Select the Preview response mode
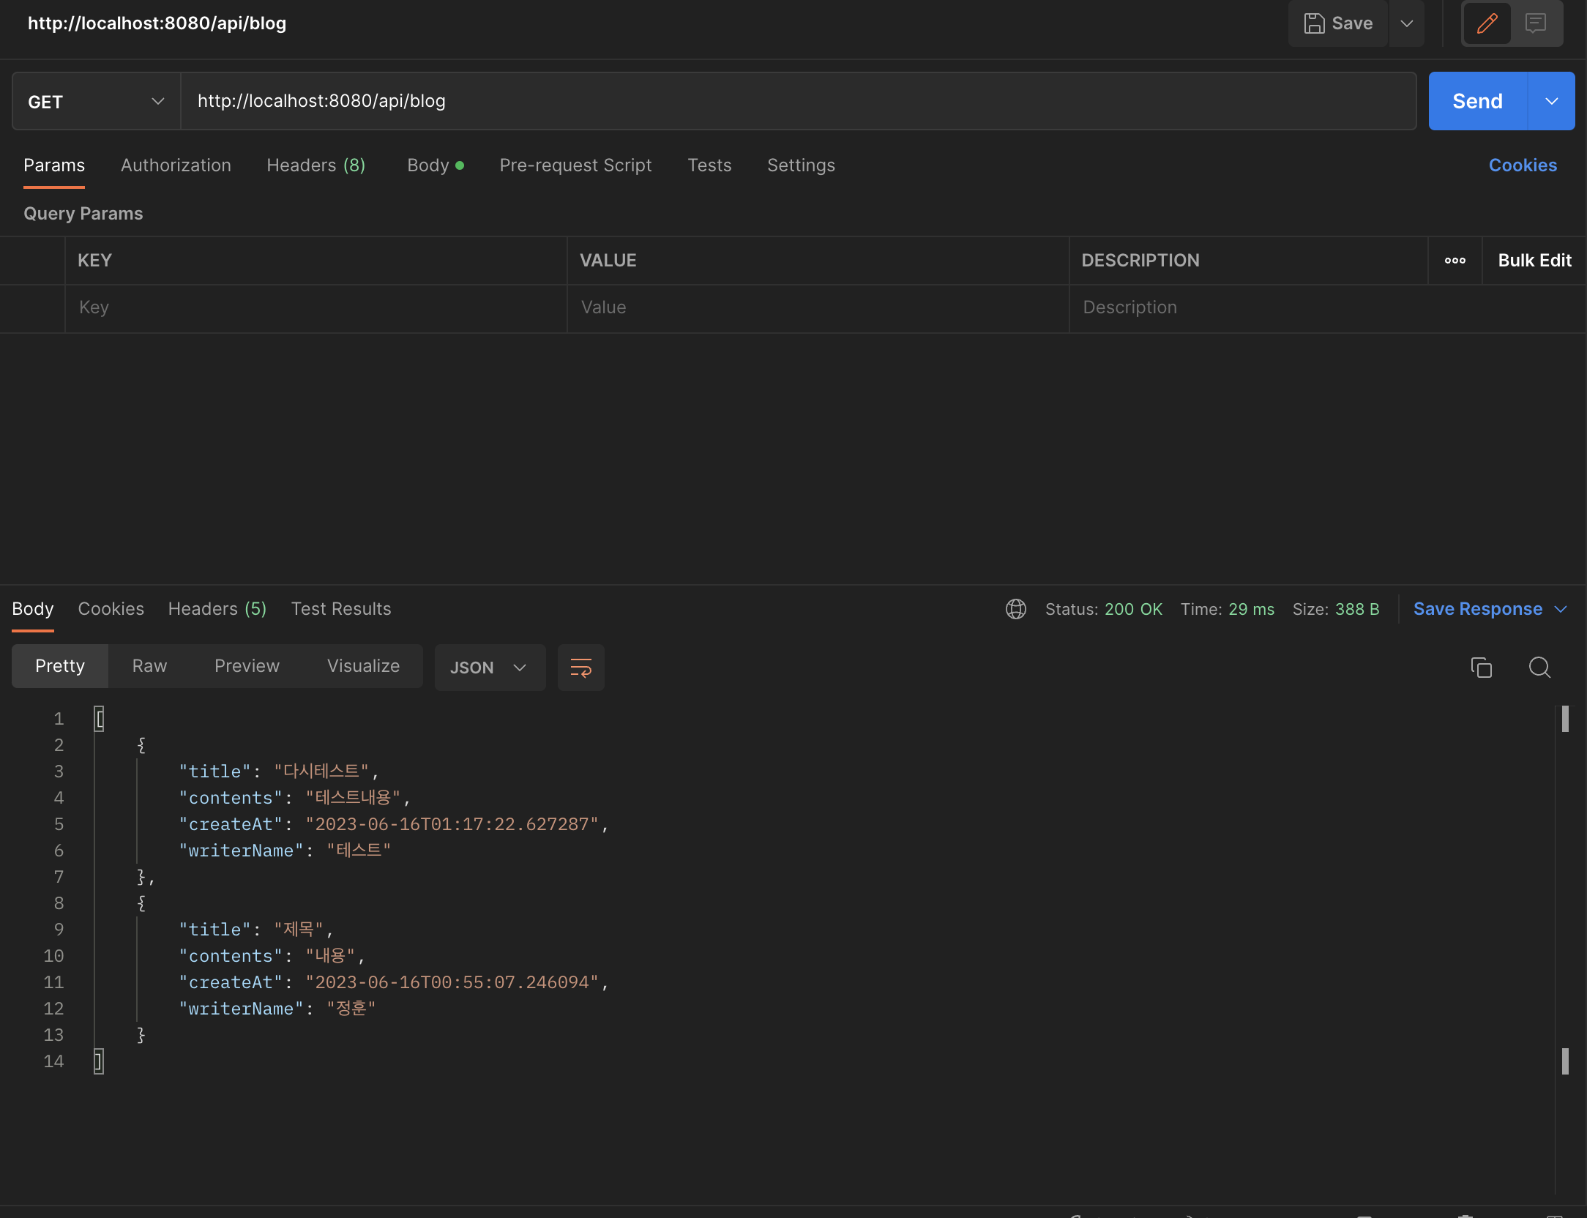Image resolution: width=1587 pixels, height=1218 pixels. tap(247, 665)
